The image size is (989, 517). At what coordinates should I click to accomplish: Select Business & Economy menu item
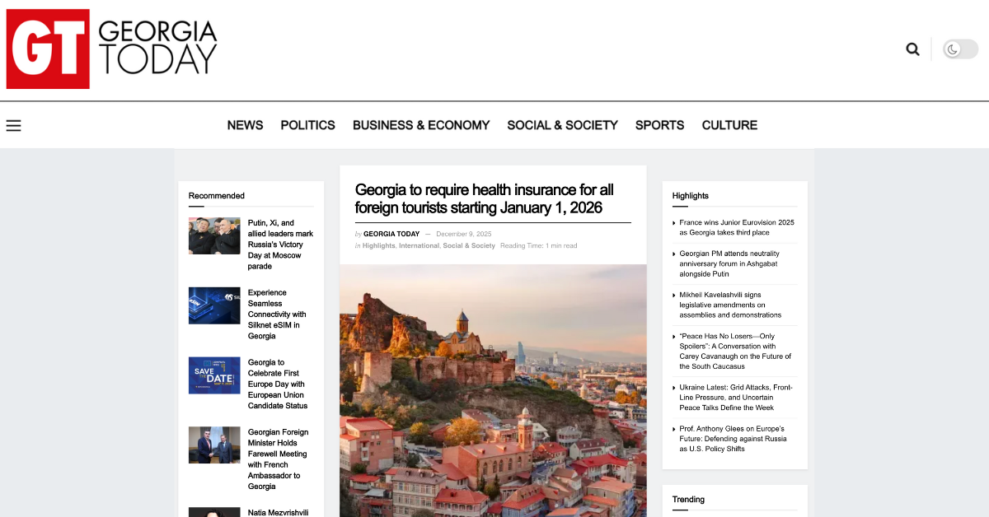(x=420, y=125)
